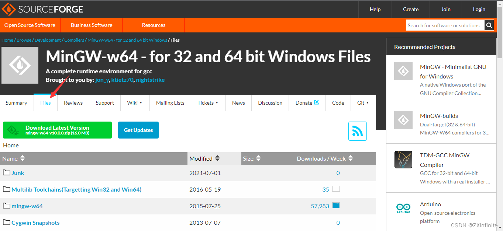Click the 2015-07-25 modified date
The image size is (503, 231).
click(x=205, y=206)
